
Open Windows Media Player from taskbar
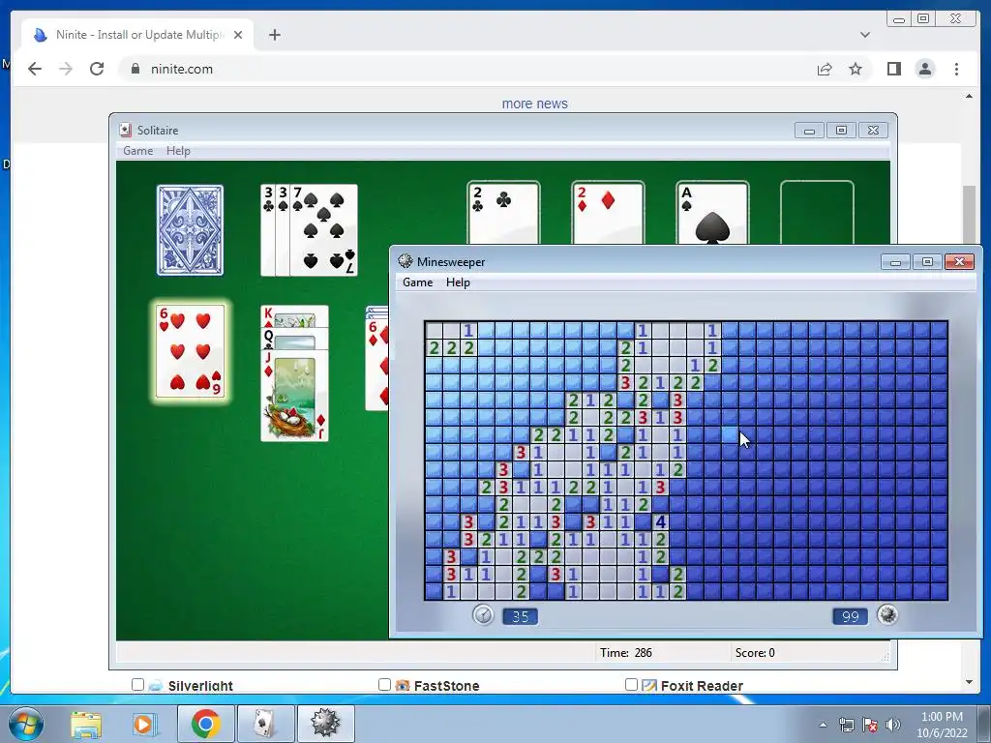click(x=143, y=724)
